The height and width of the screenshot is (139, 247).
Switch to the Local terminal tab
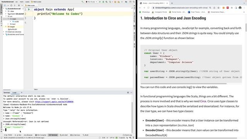(x=14, y=93)
